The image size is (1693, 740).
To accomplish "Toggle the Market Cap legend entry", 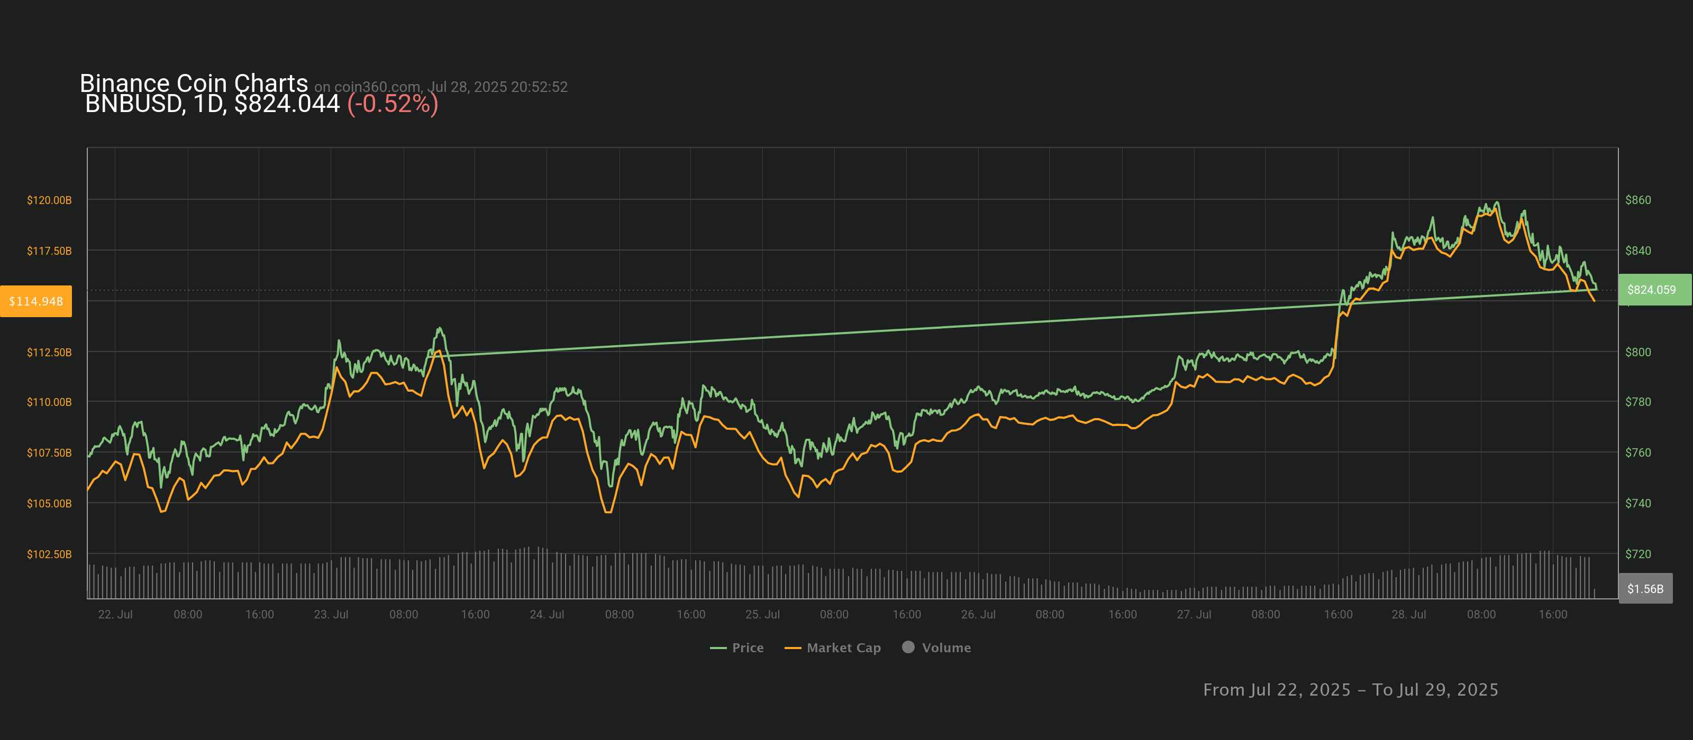I will click(833, 647).
